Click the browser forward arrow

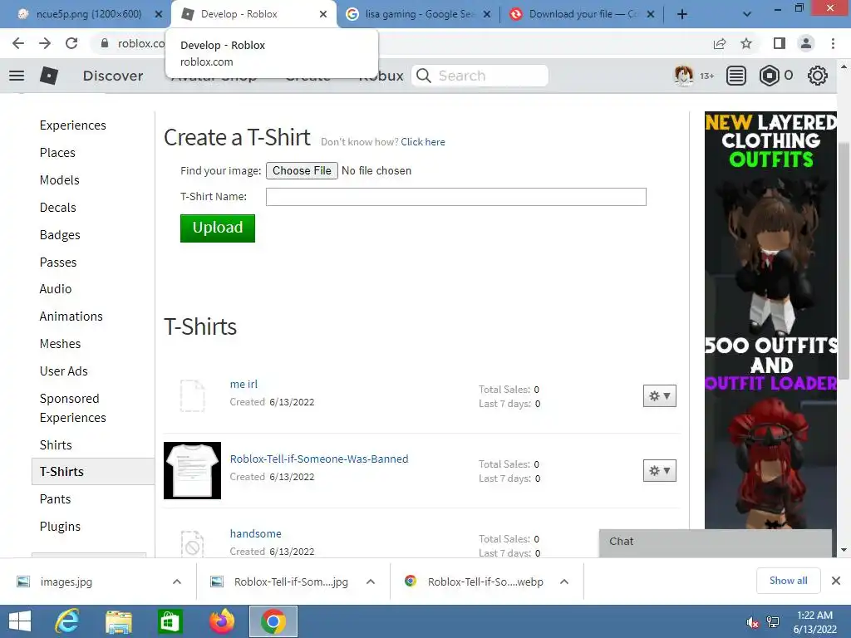[45, 43]
